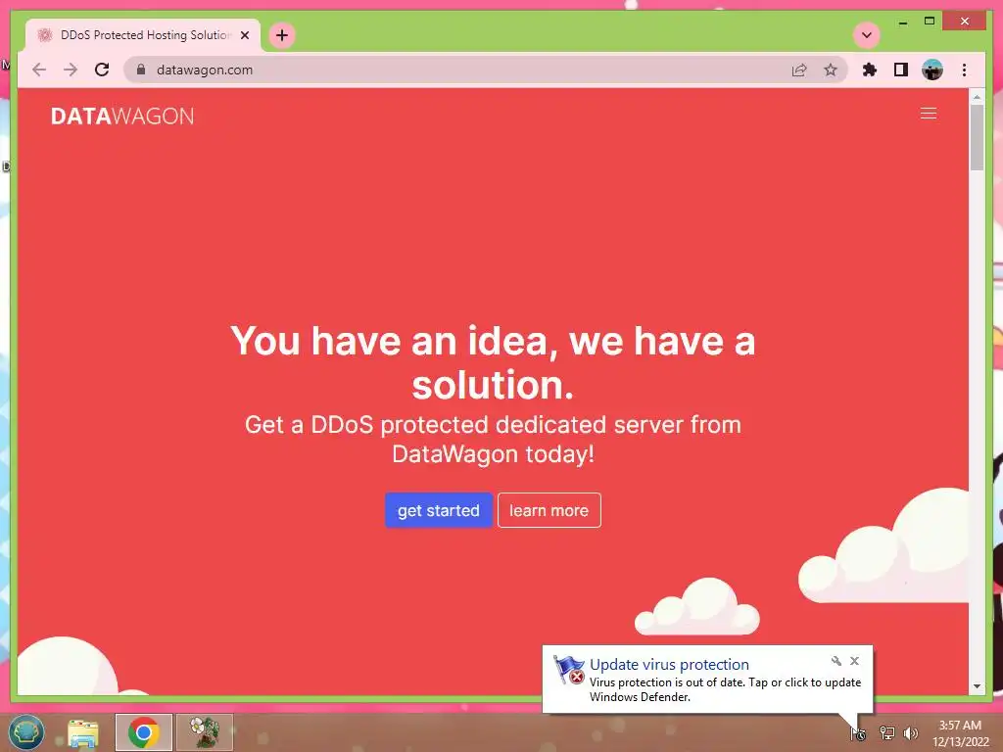
Task: Open the flower app on taskbar
Action: (205, 732)
